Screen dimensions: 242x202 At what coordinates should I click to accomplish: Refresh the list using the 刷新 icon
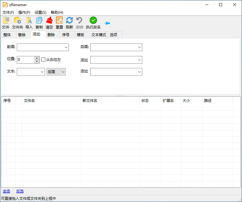(x=69, y=21)
